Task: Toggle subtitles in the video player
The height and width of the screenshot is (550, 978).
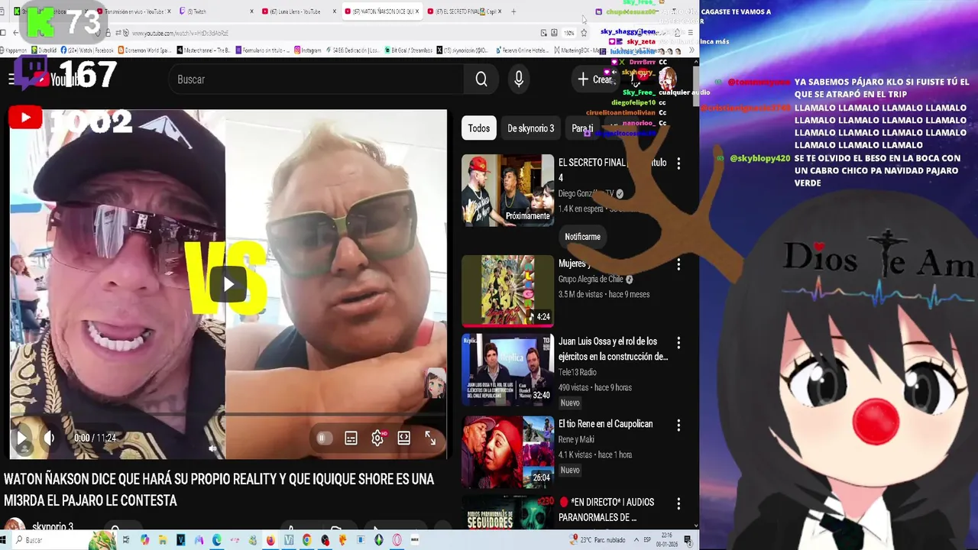Action: 351,438
